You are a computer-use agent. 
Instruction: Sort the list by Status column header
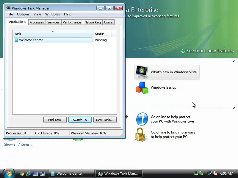[102, 34]
